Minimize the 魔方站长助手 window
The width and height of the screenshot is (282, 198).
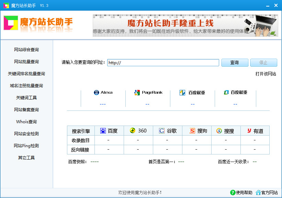[x=268, y=5]
